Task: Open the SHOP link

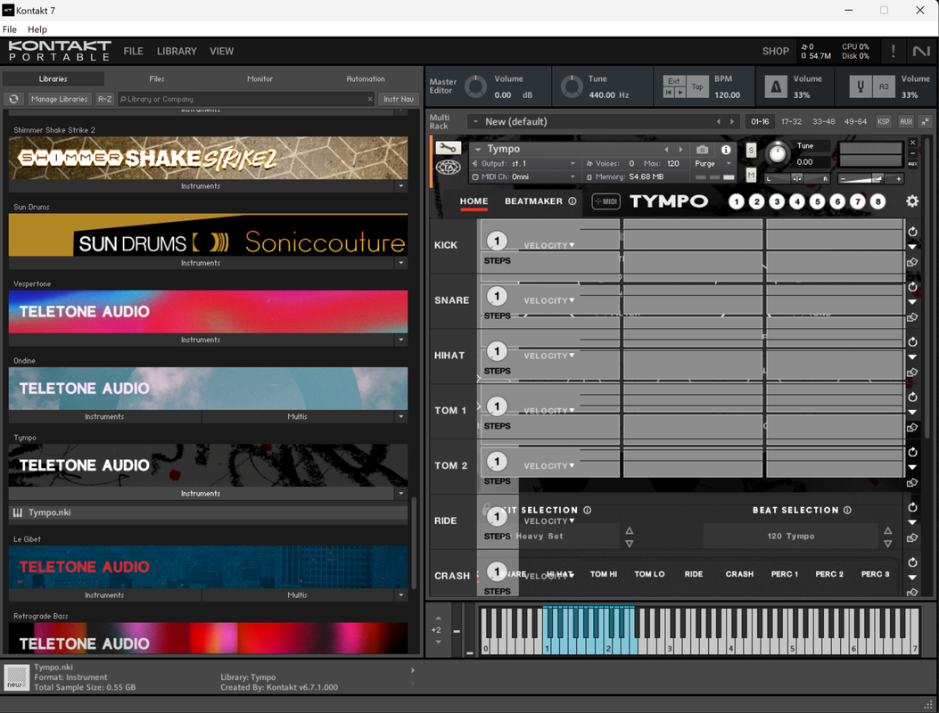Action: 776,52
